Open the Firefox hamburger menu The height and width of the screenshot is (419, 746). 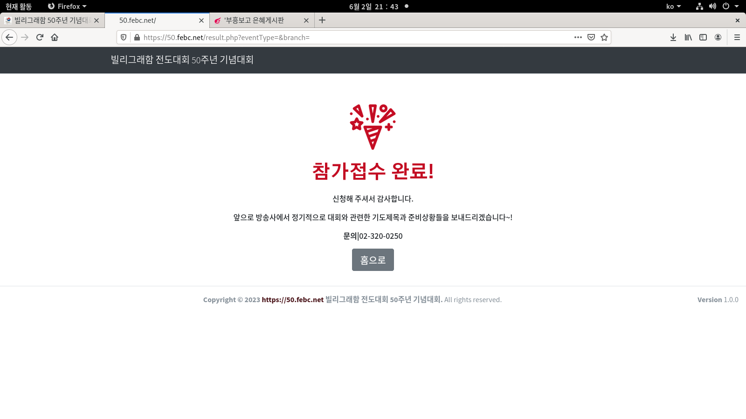(x=737, y=37)
